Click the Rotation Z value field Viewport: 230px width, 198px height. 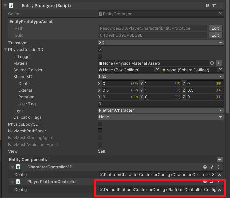click(205, 97)
